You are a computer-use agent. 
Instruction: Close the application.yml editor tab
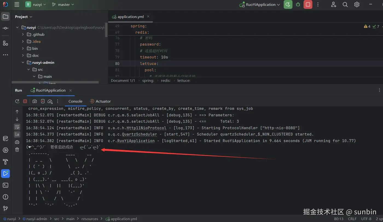(148, 17)
